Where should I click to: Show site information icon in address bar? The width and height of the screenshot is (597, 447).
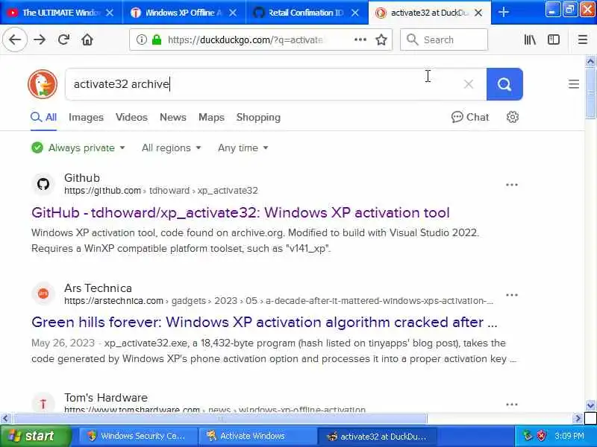coord(141,39)
